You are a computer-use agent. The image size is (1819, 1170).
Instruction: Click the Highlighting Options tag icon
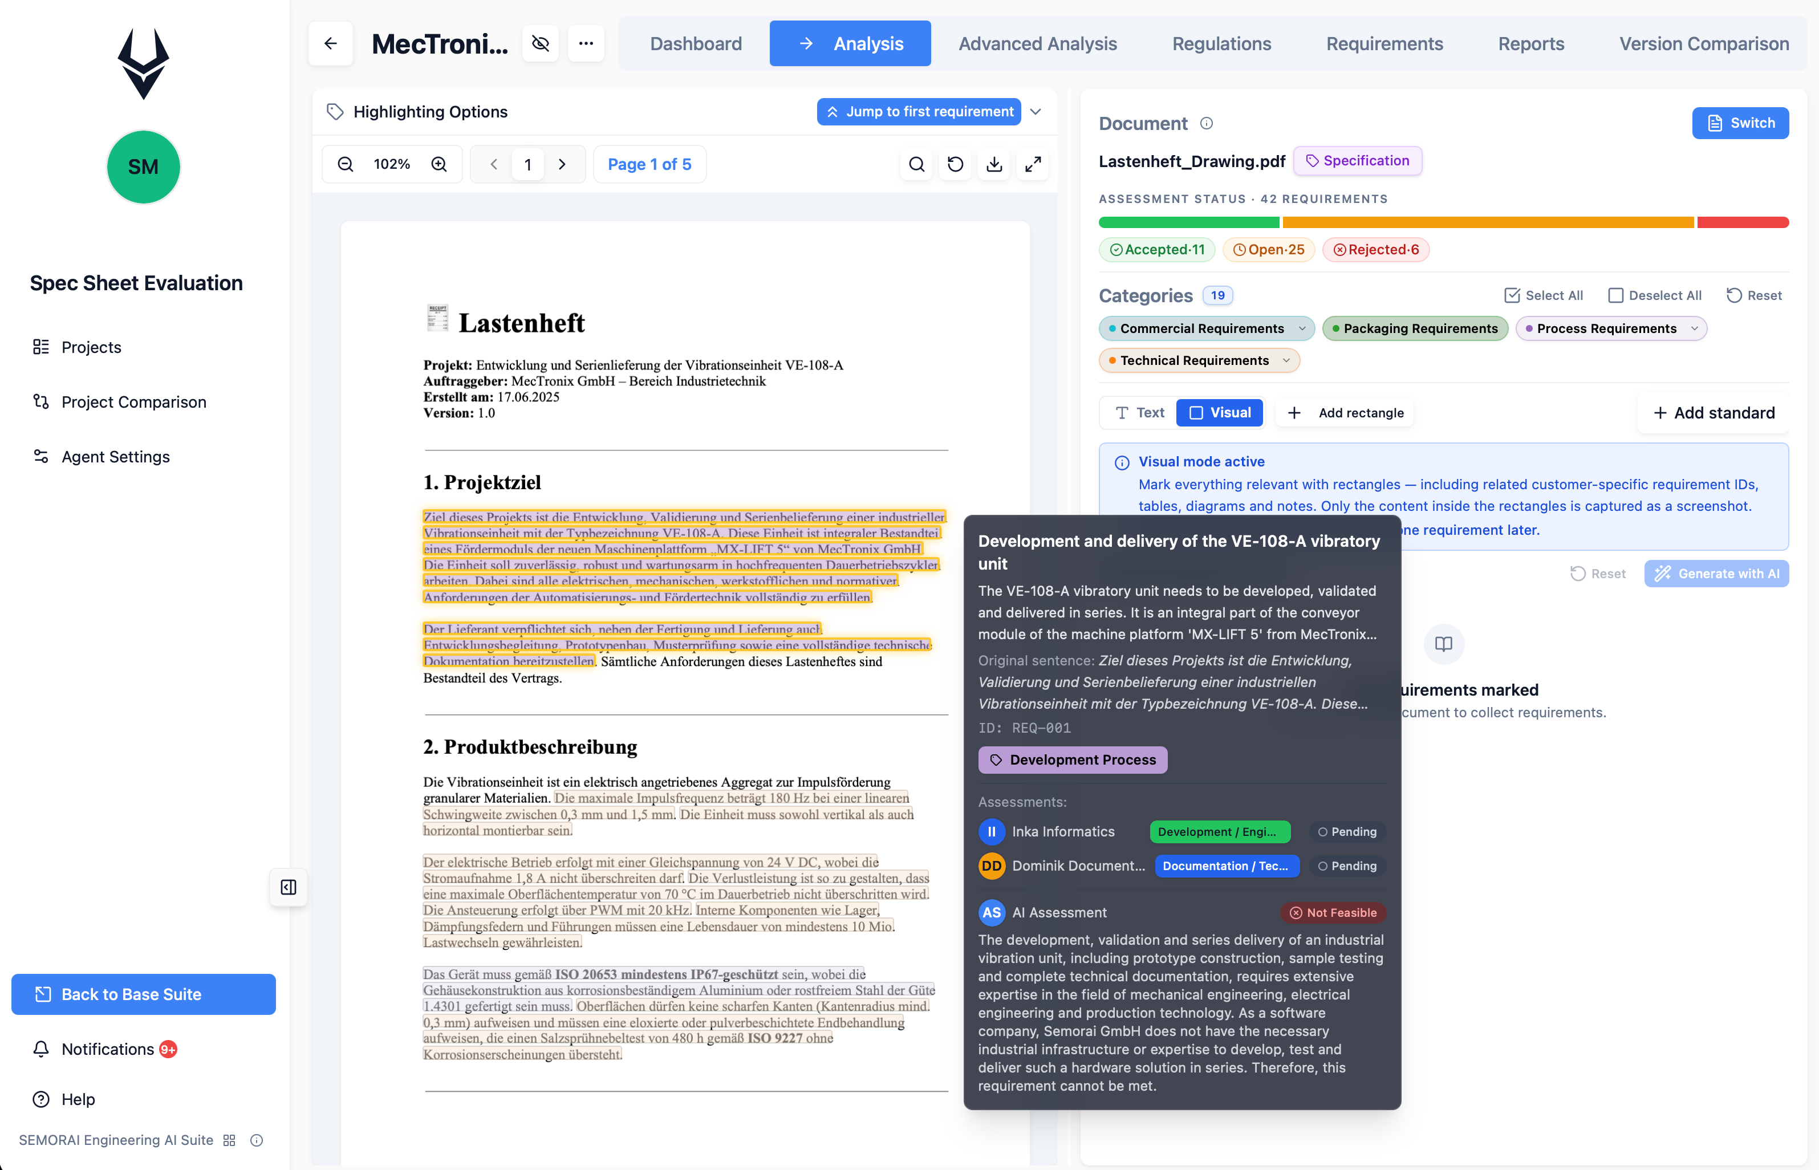pyautogui.click(x=335, y=112)
